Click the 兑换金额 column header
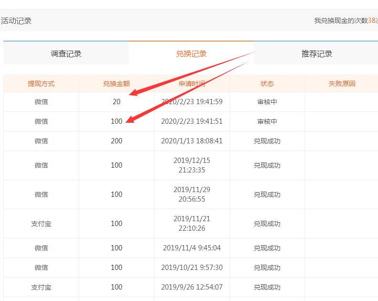 (x=116, y=84)
